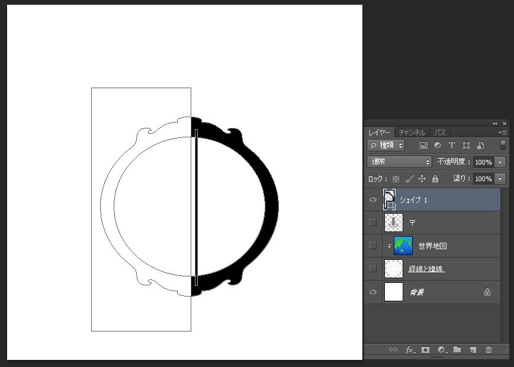The image size is (514, 367).
Task: Switch to the チャンネル tab
Action: point(411,133)
